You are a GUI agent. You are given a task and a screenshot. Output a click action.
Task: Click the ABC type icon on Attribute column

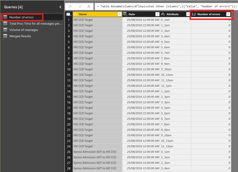click(163, 14)
